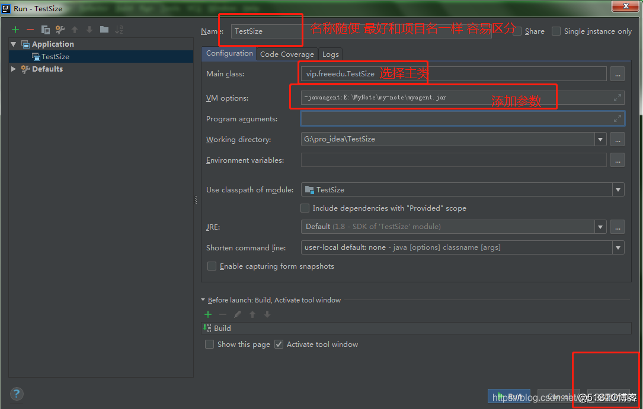Check Show this page option
643x409 pixels.
point(209,344)
